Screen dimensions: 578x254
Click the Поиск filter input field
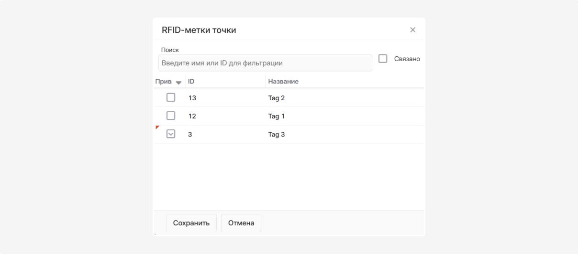click(265, 63)
